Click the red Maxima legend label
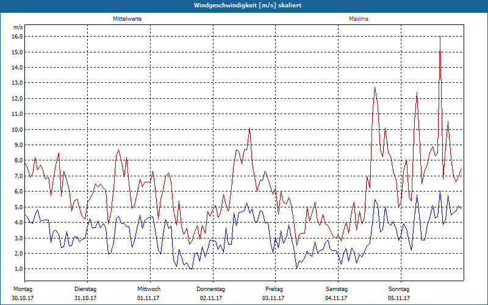This screenshot has height=305, width=488. (359, 19)
